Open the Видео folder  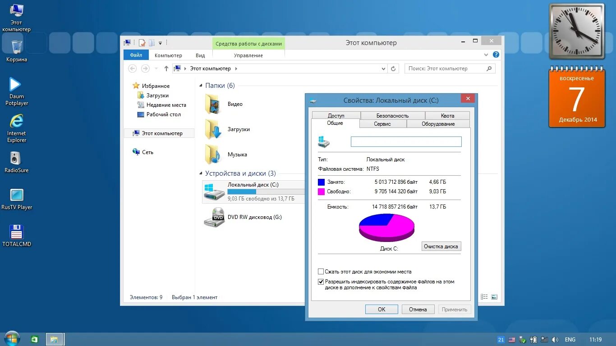point(225,104)
